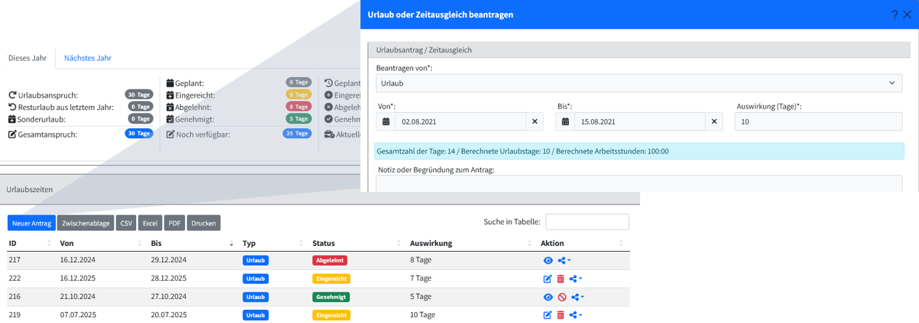Image resolution: width=919 pixels, height=323 pixels.
Task: Switch to Nächstes Jahr tab
Action: [x=87, y=57]
